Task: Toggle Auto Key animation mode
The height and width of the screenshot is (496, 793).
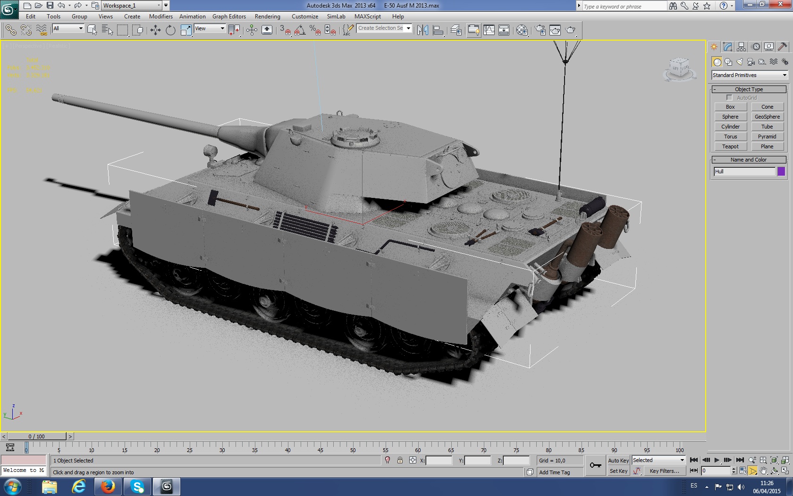Action: [x=618, y=461]
